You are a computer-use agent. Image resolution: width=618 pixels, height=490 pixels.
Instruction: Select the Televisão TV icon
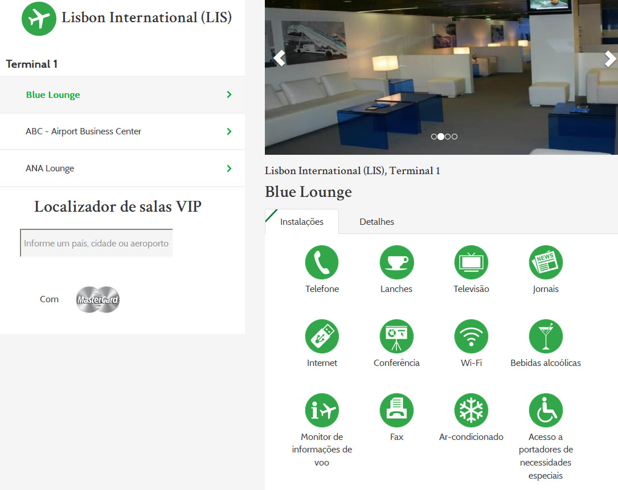[471, 262]
